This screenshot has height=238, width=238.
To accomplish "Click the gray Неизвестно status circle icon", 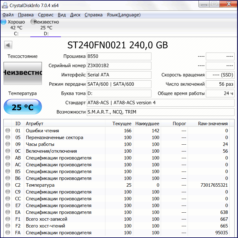I will click(33, 22).
